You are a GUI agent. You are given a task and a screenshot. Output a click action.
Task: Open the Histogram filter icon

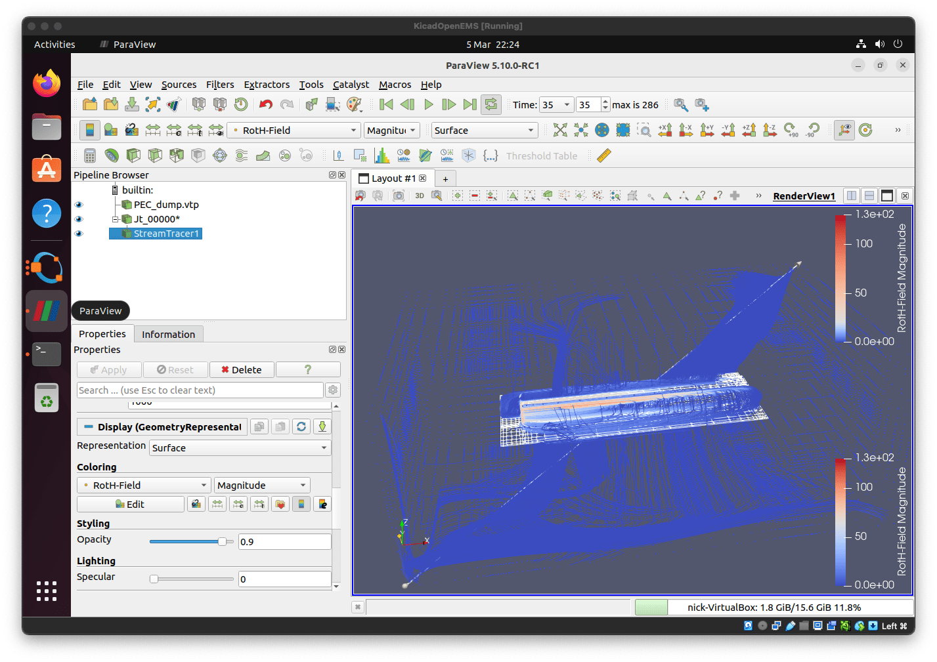pos(382,155)
